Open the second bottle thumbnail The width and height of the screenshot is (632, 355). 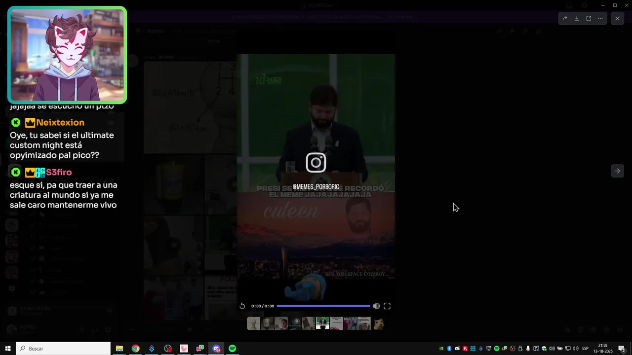[267, 323]
